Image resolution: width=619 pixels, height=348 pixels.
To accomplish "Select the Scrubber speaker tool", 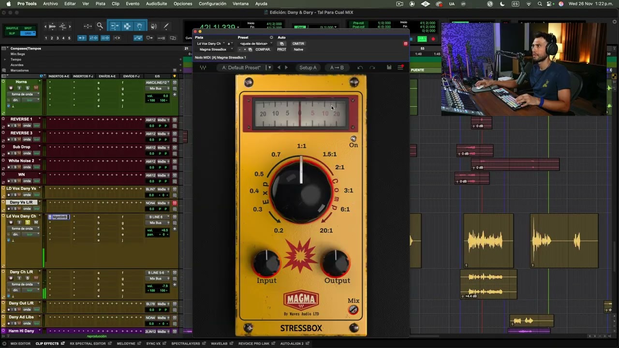I will (154, 27).
